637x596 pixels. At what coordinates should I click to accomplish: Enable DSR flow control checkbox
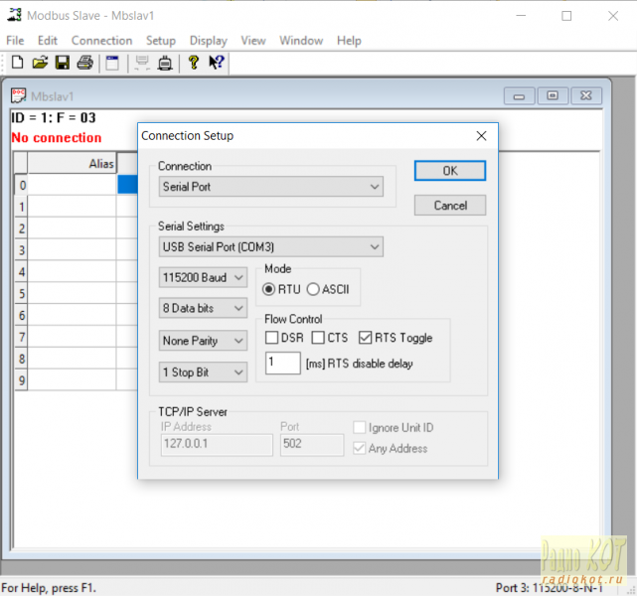[271, 338]
